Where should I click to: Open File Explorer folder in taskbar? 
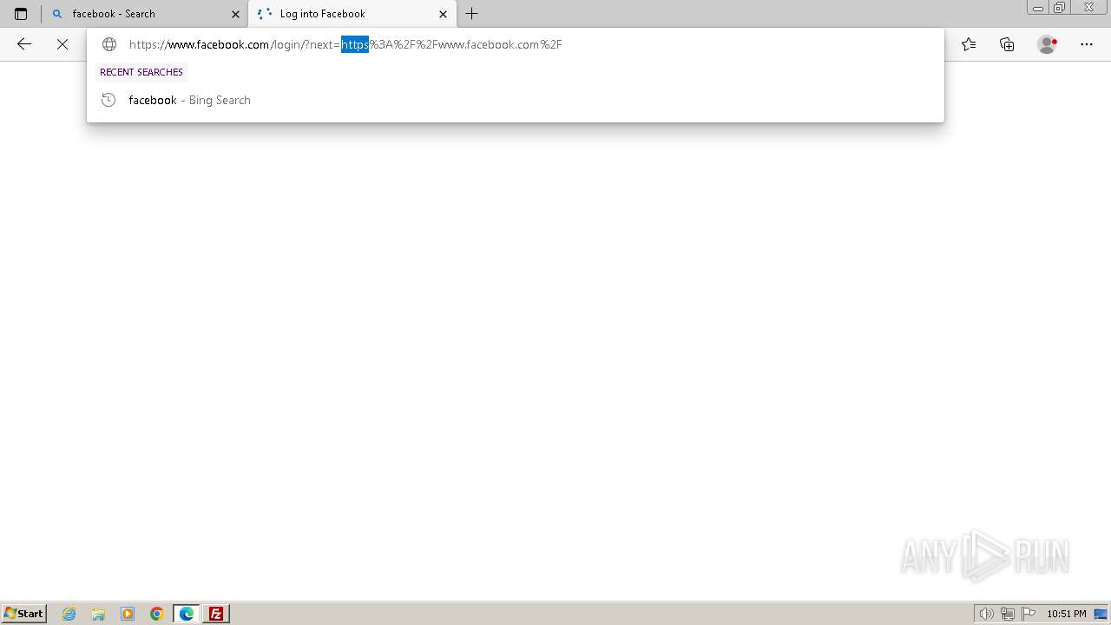pos(98,614)
